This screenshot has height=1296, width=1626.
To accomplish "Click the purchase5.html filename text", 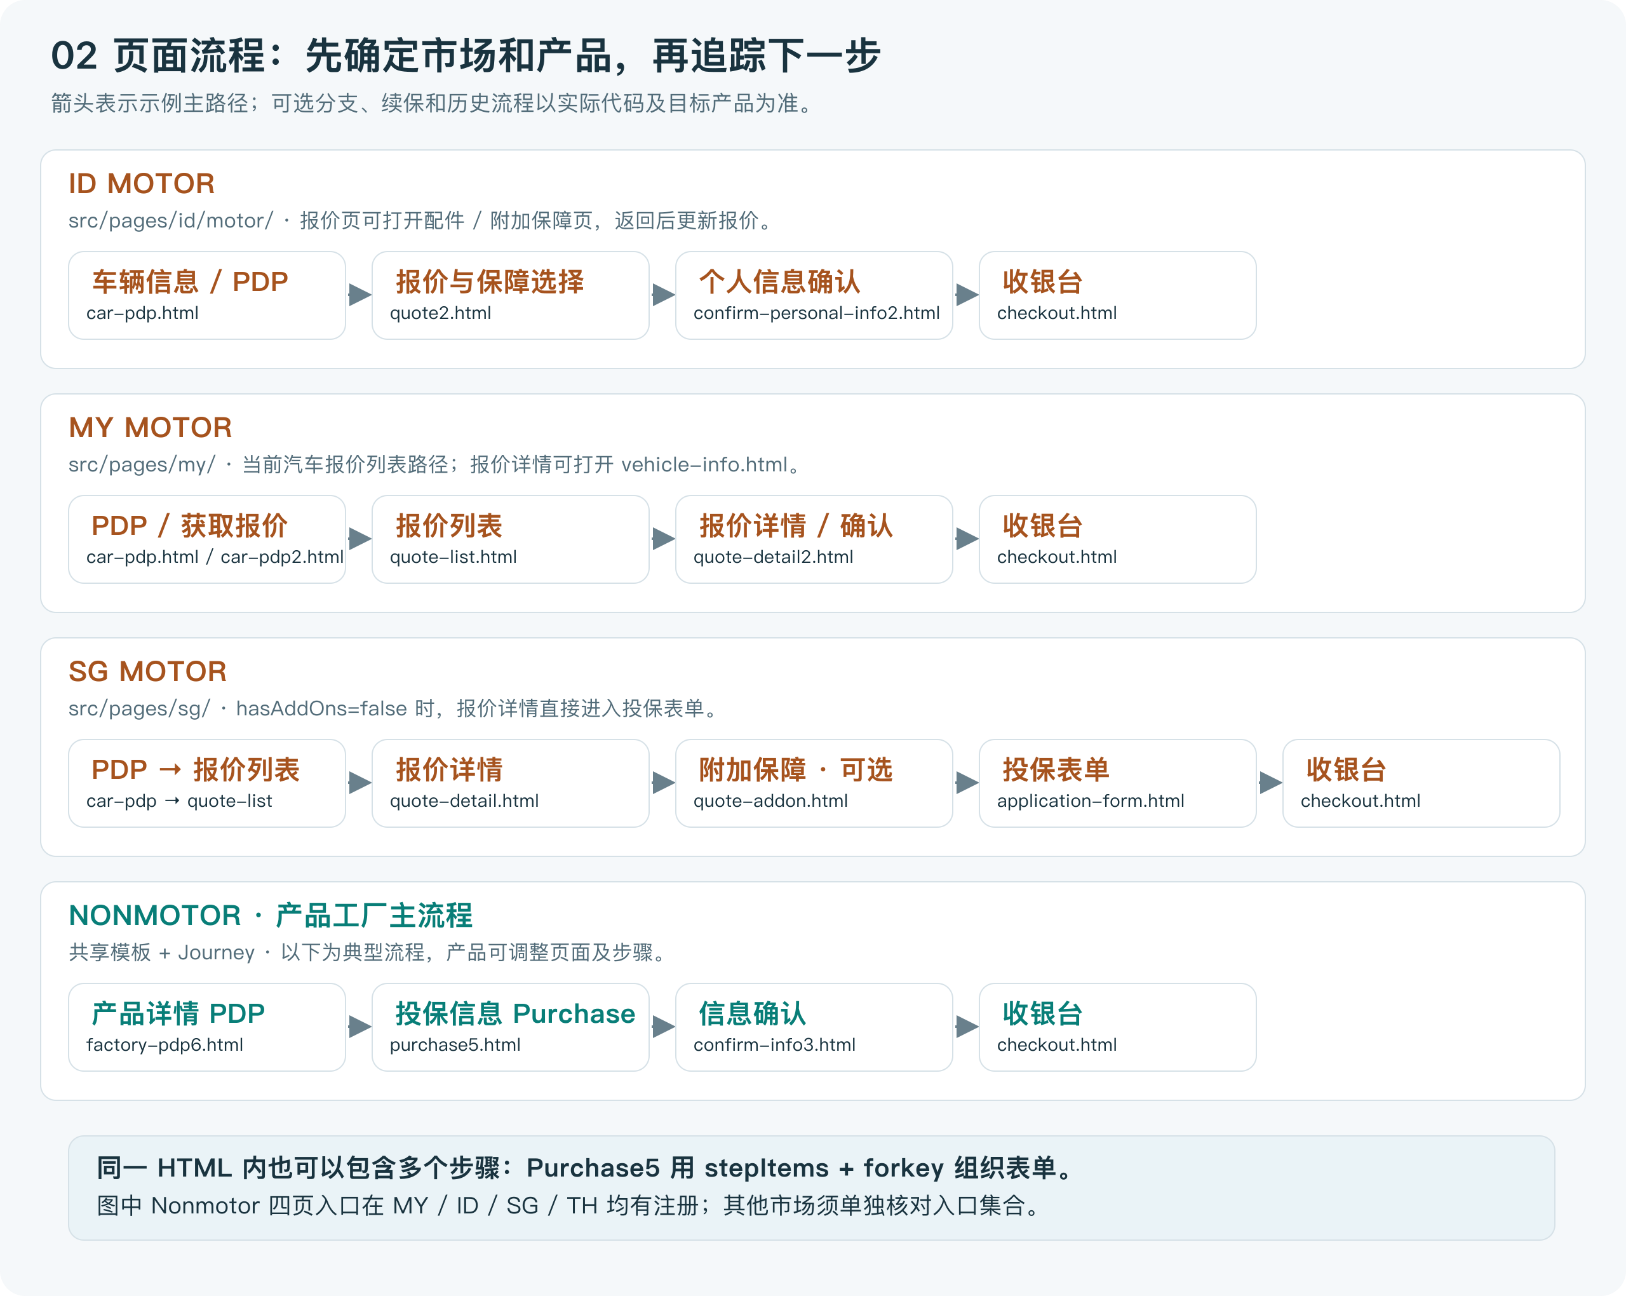I will (455, 1045).
